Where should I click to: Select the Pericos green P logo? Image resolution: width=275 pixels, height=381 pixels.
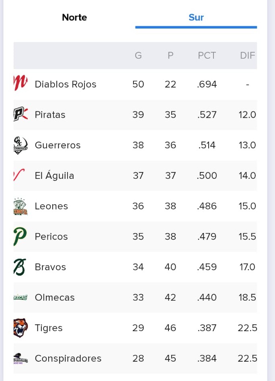(x=20, y=236)
